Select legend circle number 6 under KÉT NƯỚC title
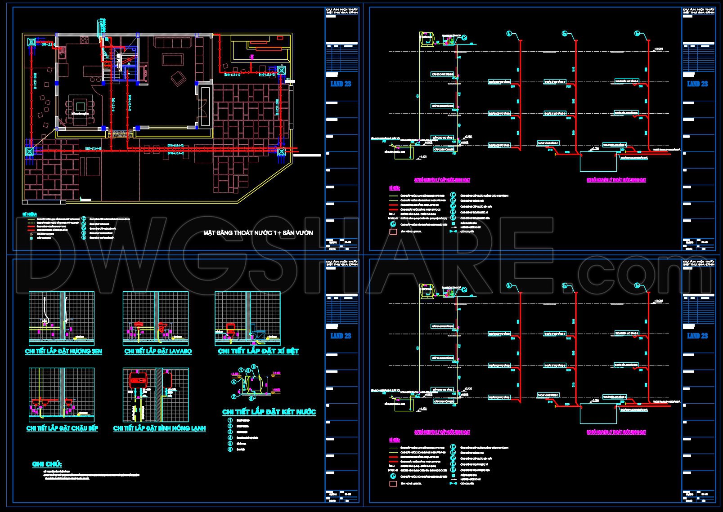723x512 pixels. (x=230, y=449)
